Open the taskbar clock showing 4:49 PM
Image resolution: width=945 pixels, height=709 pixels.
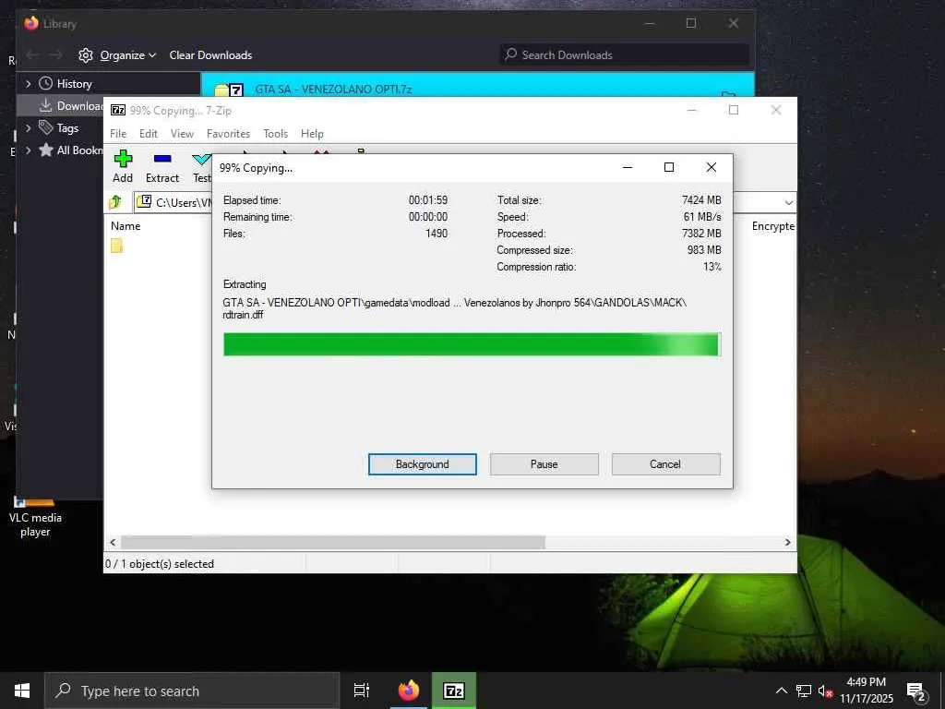click(866, 690)
